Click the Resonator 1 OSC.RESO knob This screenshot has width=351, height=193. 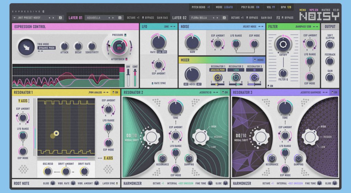point(48,171)
